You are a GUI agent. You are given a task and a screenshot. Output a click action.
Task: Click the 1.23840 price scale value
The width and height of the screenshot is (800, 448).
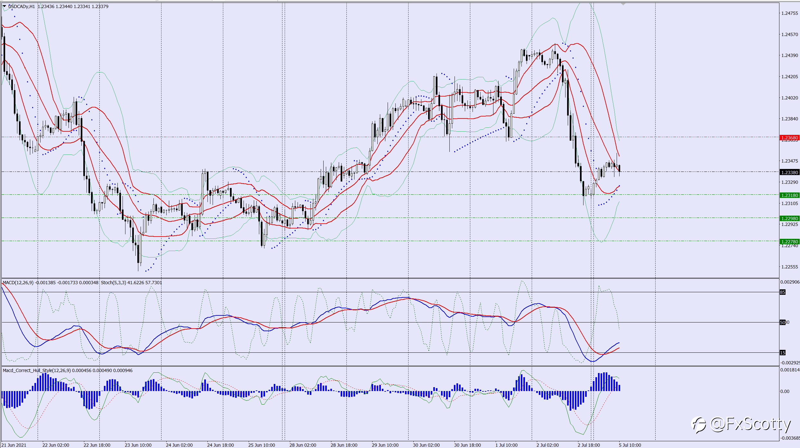[790, 119]
